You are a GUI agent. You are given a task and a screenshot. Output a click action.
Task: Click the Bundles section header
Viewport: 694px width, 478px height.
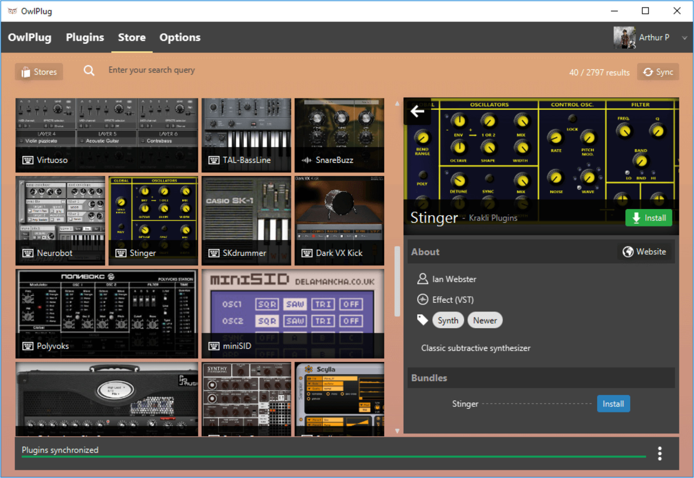coord(541,378)
